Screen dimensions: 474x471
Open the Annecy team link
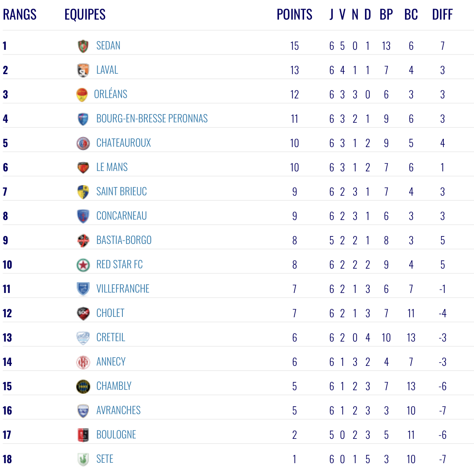pos(111,362)
